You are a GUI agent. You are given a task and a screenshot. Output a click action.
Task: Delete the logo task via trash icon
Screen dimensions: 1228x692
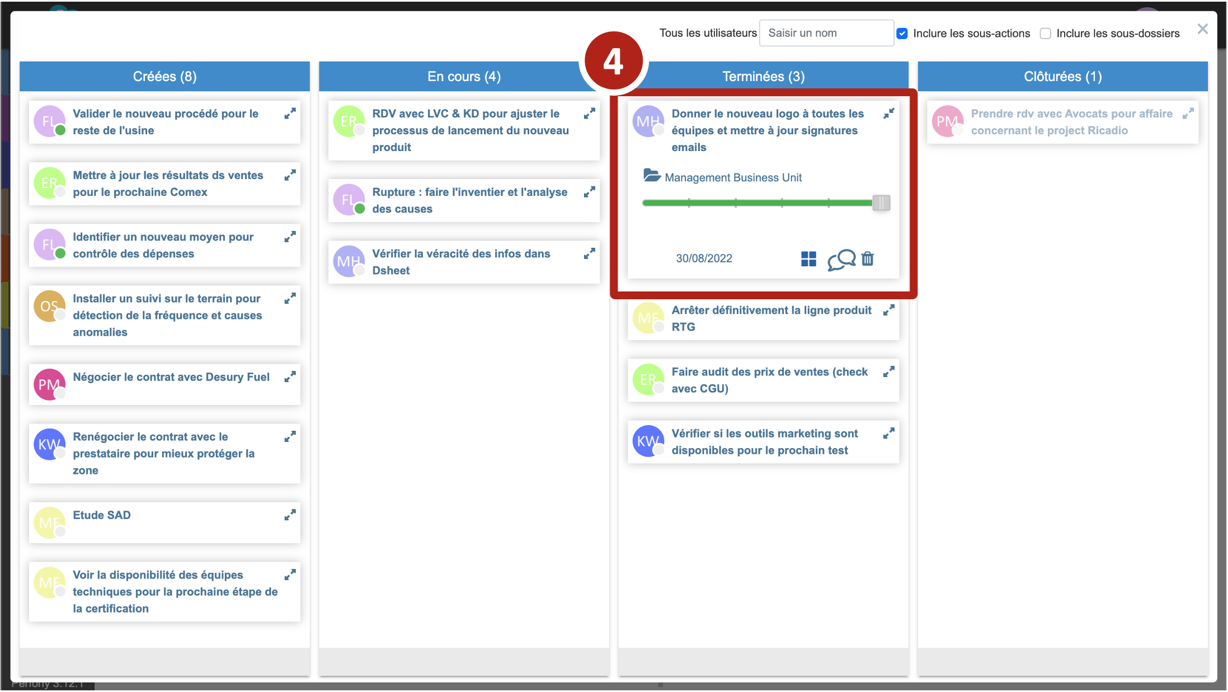click(868, 259)
